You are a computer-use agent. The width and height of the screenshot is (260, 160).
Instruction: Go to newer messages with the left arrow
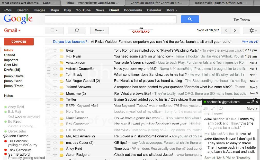pyautogui.click(x=226, y=30)
